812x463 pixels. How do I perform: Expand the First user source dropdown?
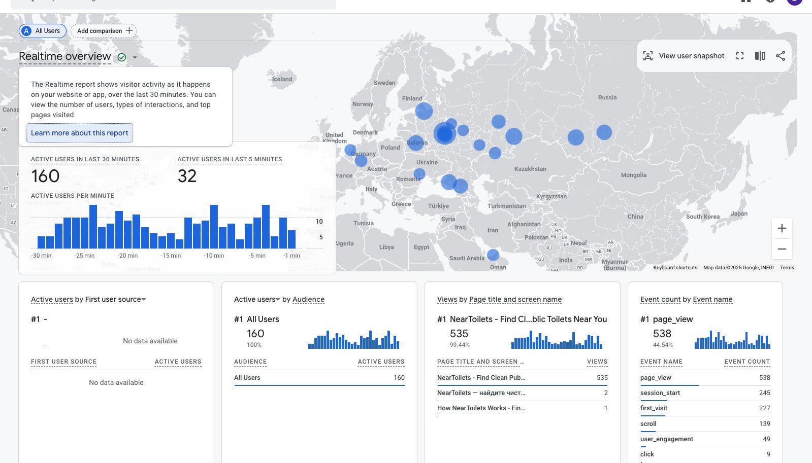(x=144, y=300)
